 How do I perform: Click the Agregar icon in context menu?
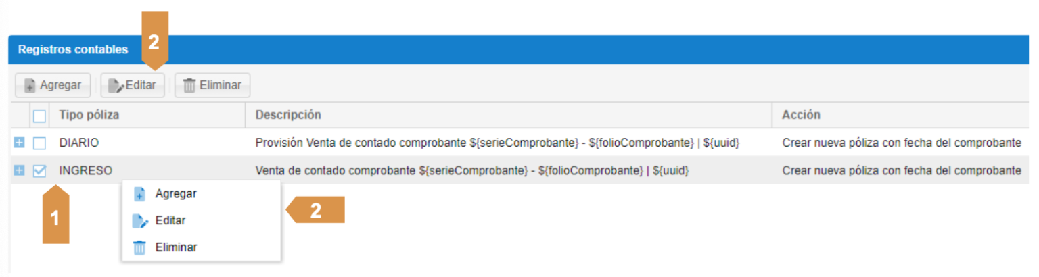point(140,194)
